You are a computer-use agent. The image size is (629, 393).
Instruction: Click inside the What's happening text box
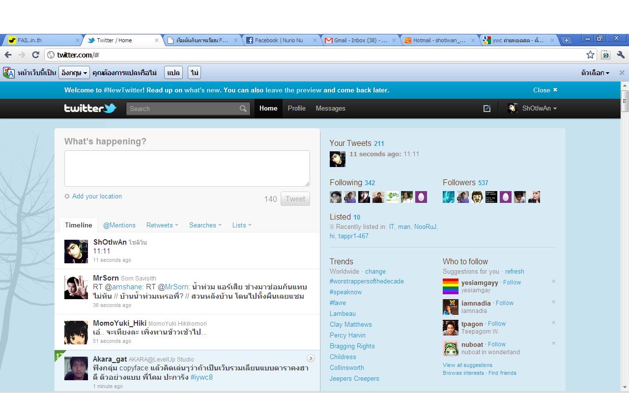click(x=187, y=168)
